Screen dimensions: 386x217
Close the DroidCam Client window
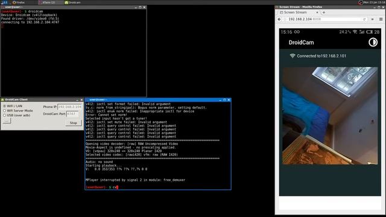[x=81, y=100]
